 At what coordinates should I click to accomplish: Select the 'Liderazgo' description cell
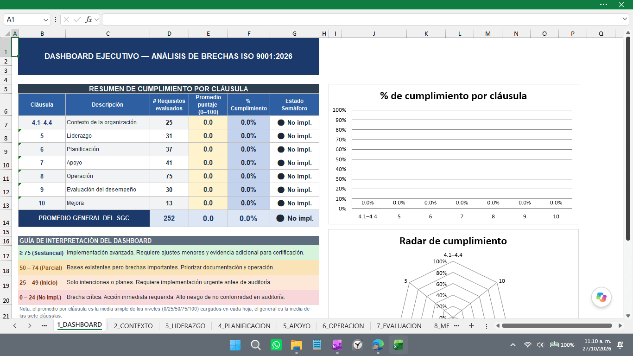click(x=108, y=136)
